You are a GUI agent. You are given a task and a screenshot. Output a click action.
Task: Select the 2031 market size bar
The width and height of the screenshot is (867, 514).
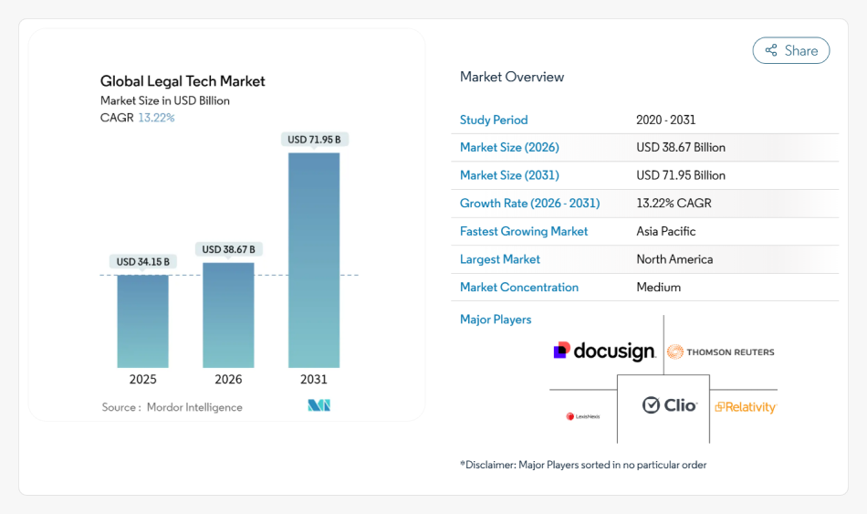tap(314, 260)
